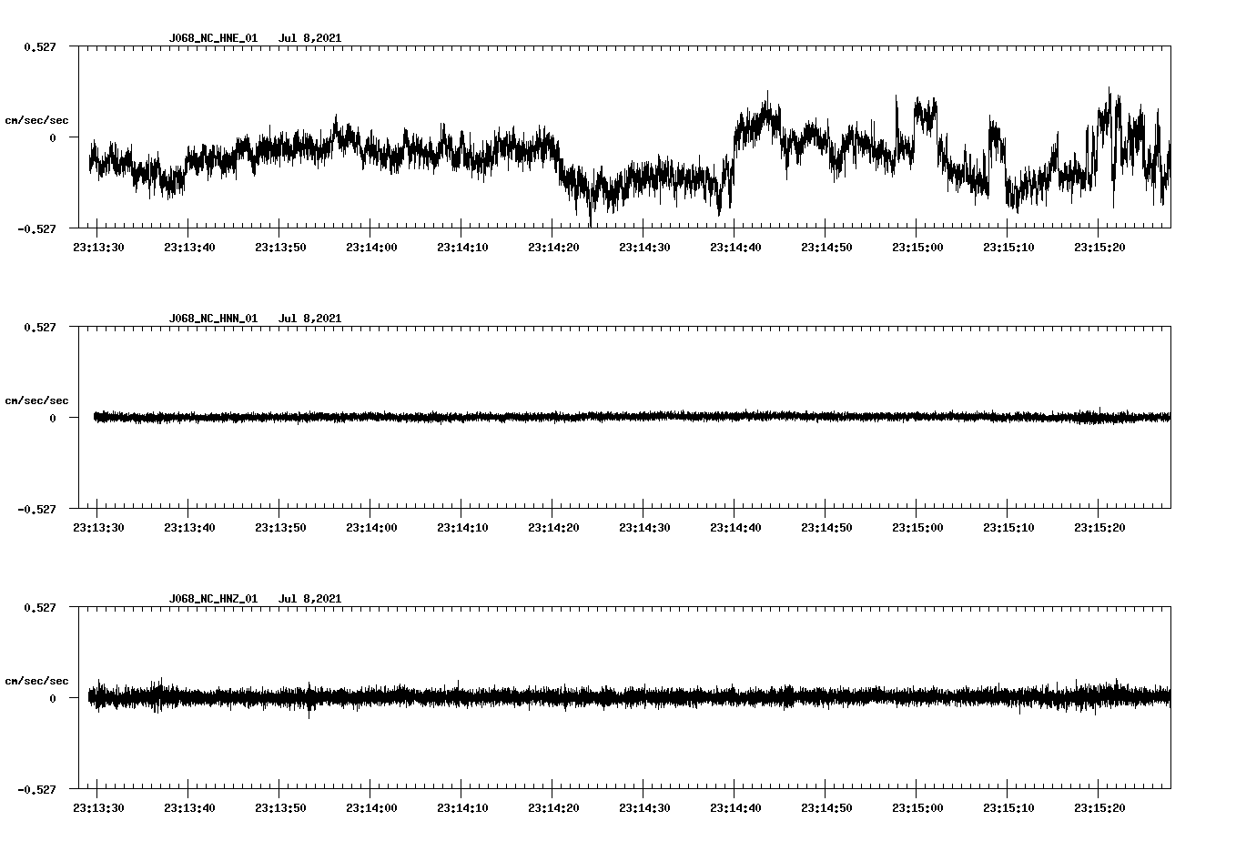Click the cm/sec/sec unit label of HNN plot
The image size is (1236, 841).
pyautogui.click(x=36, y=400)
